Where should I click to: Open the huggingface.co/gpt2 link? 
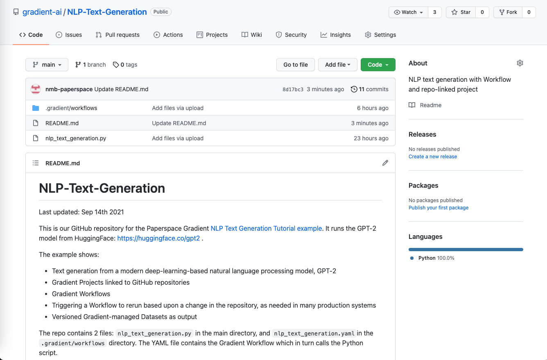(158, 238)
